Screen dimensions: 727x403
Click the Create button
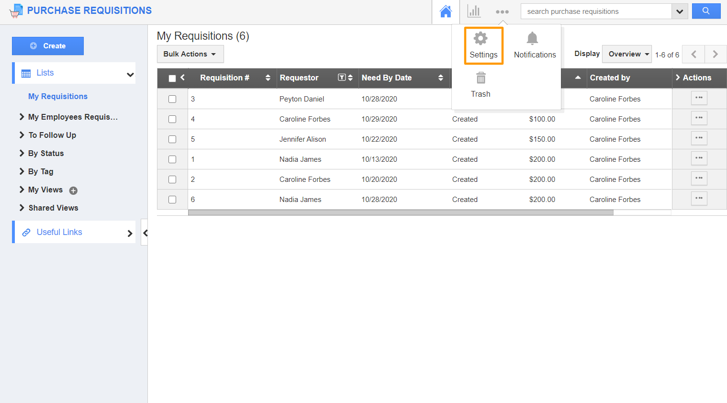pyautogui.click(x=47, y=46)
